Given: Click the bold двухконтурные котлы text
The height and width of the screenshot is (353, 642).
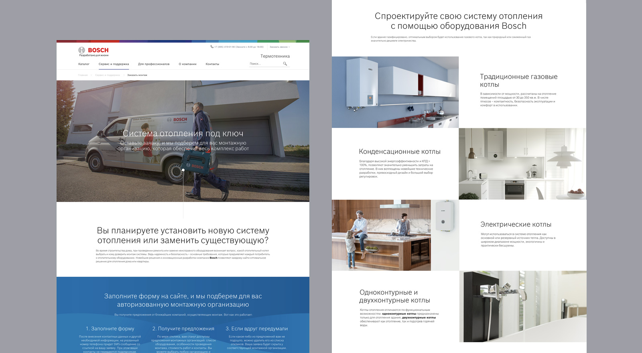Looking at the screenshot, I should pyautogui.click(x=419, y=318).
